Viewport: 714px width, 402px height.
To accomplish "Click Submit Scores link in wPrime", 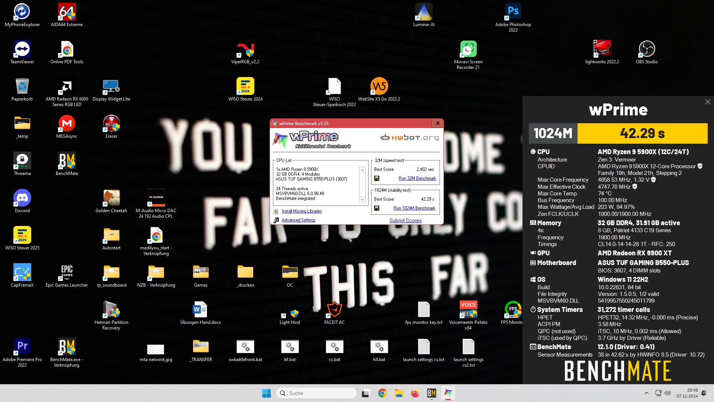I will [x=405, y=220].
